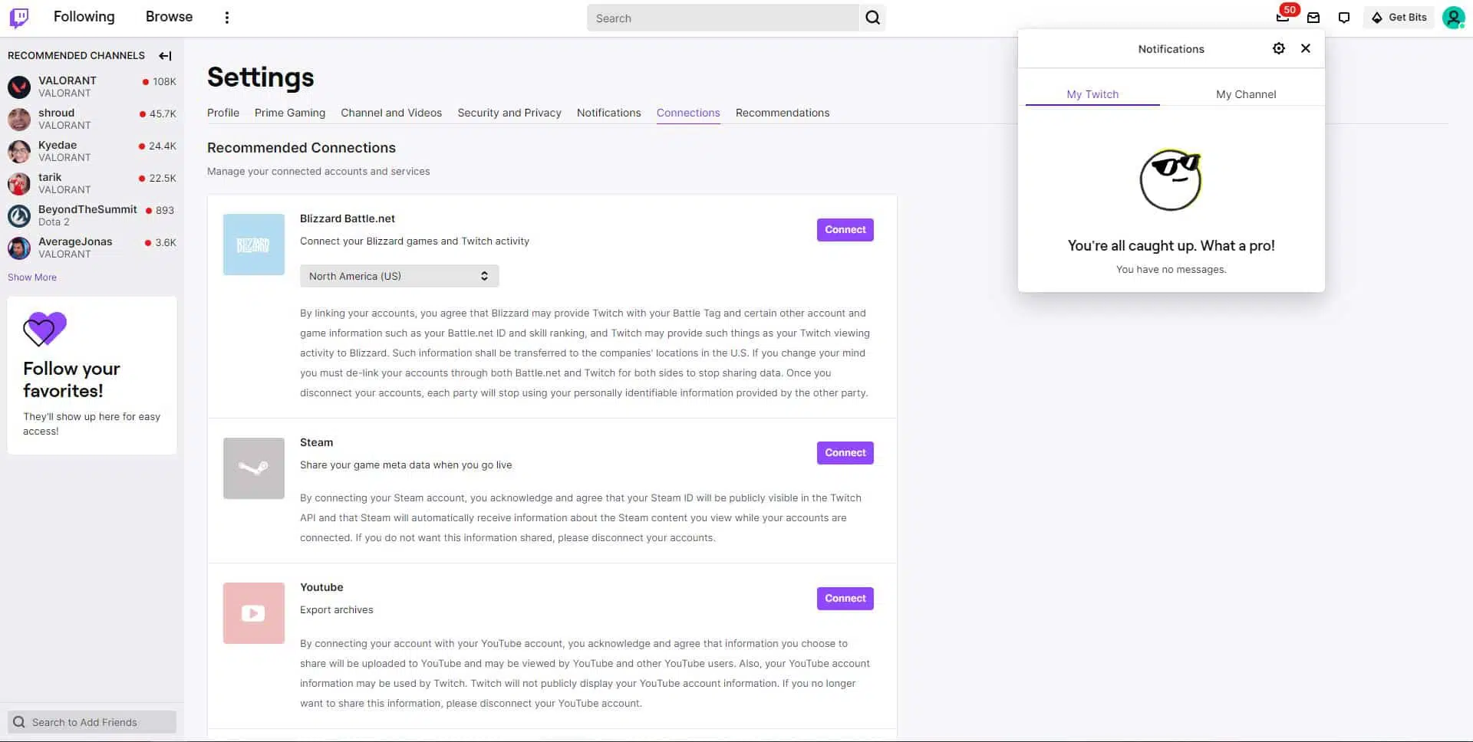Viewport: 1473px width, 742px height.
Task: Click the shroud channel name
Action: coord(57,113)
